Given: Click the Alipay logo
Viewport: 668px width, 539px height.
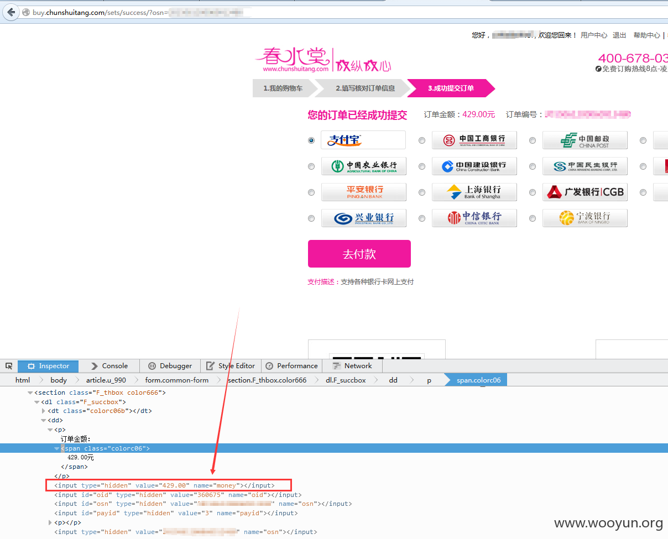Looking at the screenshot, I should (363, 140).
